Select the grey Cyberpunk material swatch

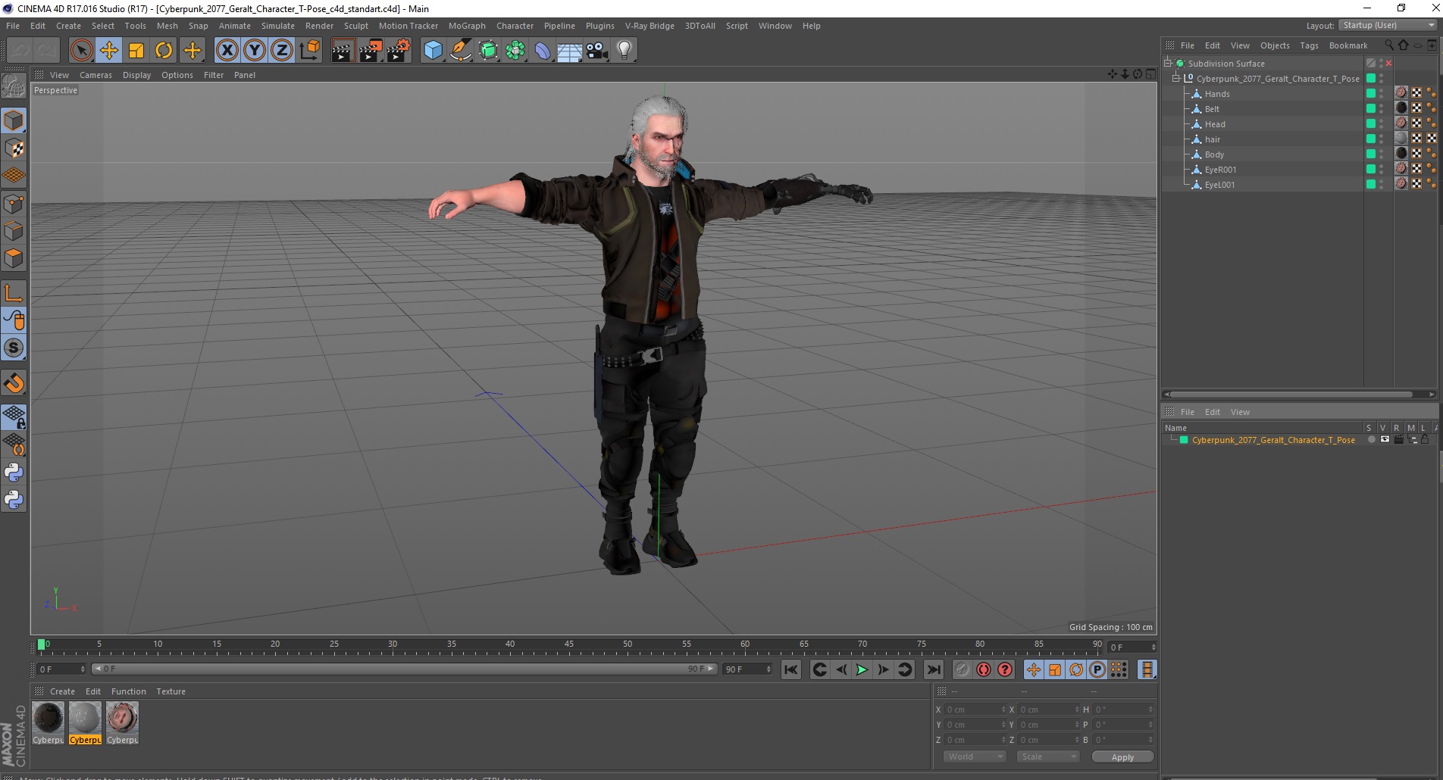point(85,722)
